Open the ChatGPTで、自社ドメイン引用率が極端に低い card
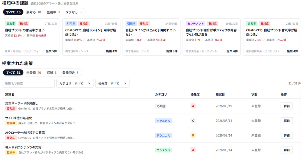 coord(91,37)
